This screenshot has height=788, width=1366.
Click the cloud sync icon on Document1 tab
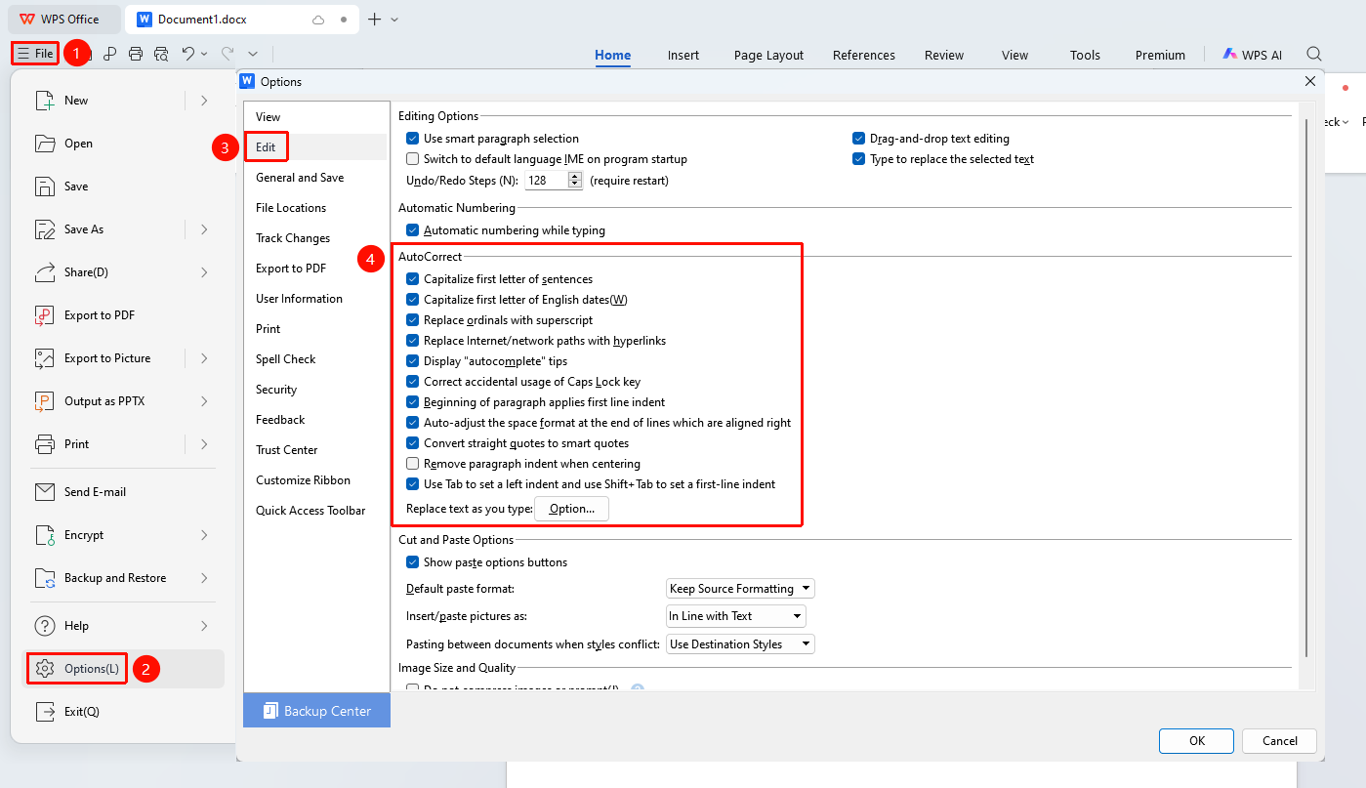tap(318, 20)
